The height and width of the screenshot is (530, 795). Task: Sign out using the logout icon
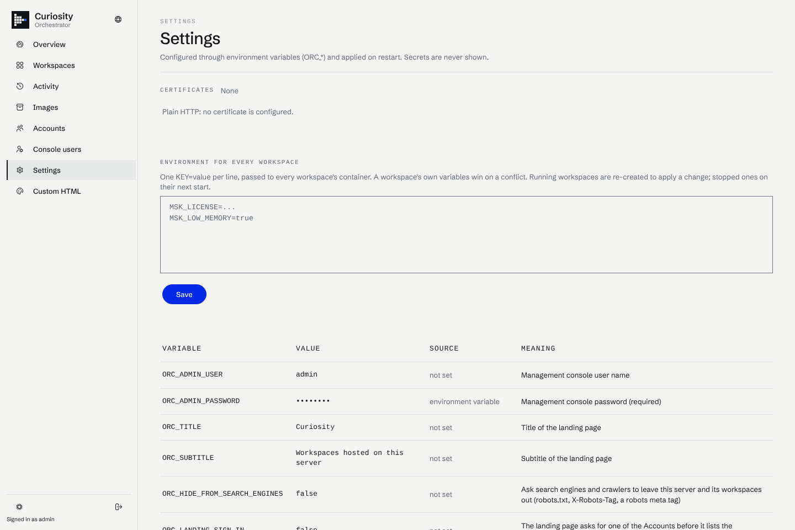point(119,507)
